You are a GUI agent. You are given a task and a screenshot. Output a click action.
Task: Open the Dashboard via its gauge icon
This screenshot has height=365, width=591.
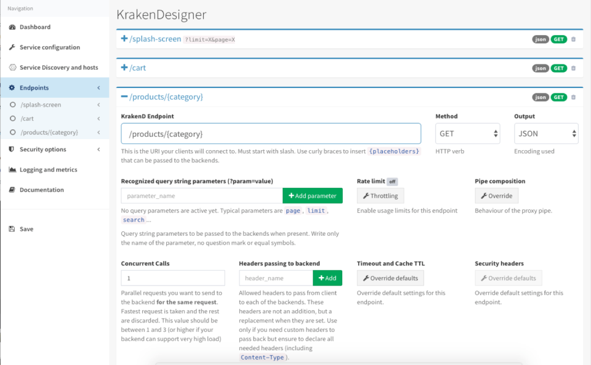(x=11, y=27)
